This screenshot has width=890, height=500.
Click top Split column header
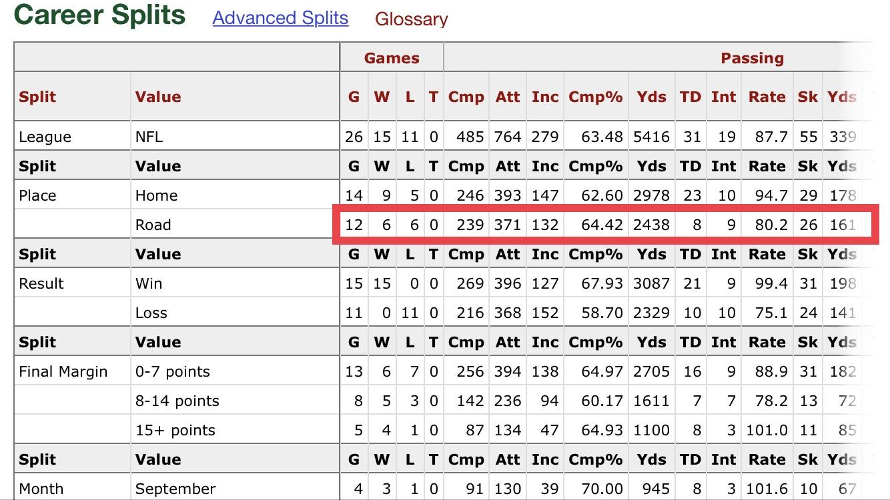(x=37, y=97)
